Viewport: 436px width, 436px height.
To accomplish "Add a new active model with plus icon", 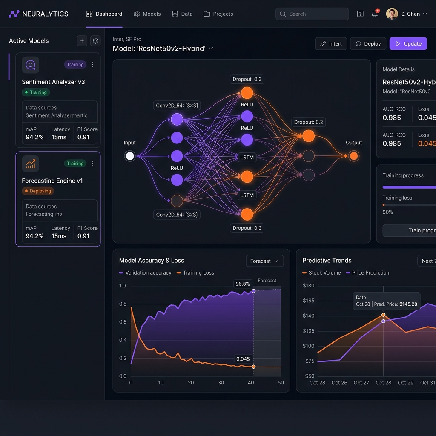I will click(x=82, y=41).
